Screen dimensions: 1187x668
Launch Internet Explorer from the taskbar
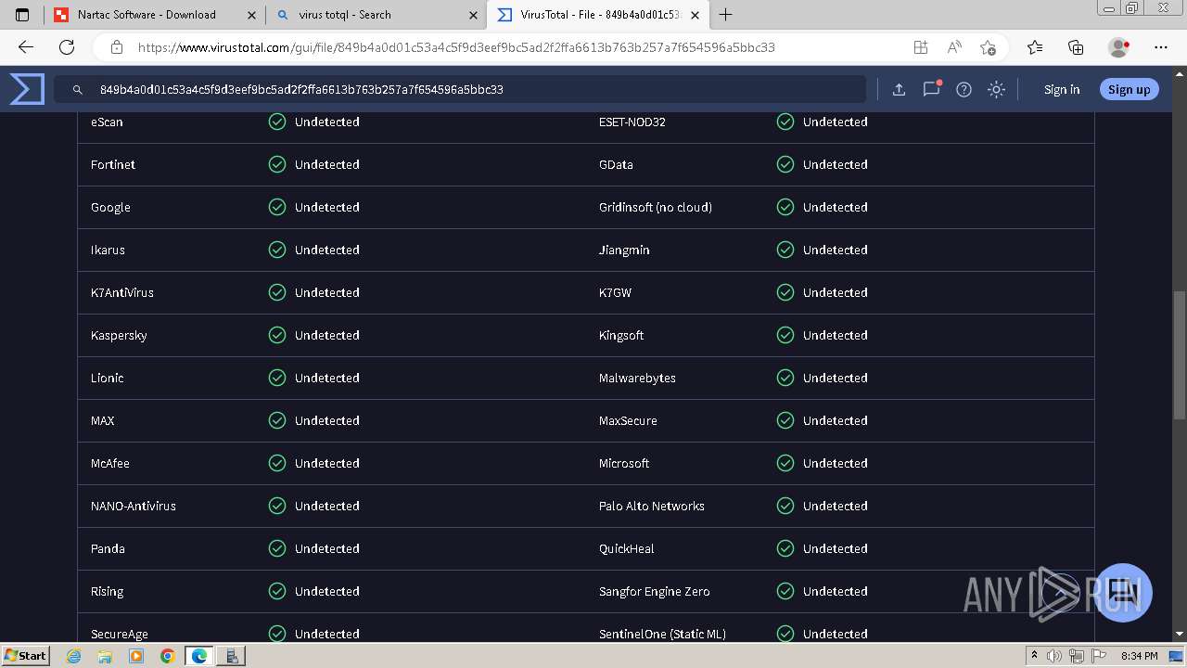point(74,656)
